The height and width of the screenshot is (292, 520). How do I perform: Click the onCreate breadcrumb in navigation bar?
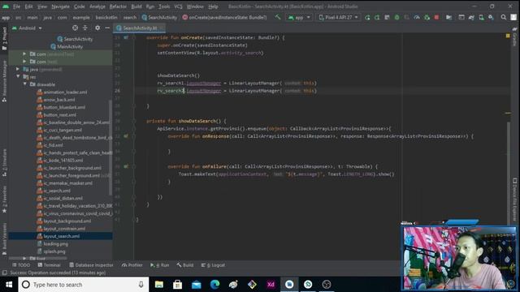(x=224, y=17)
